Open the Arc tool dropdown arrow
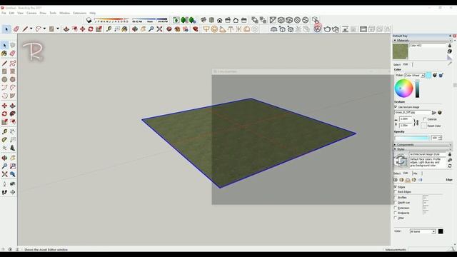This screenshot has height=257, width=457. 44,29
